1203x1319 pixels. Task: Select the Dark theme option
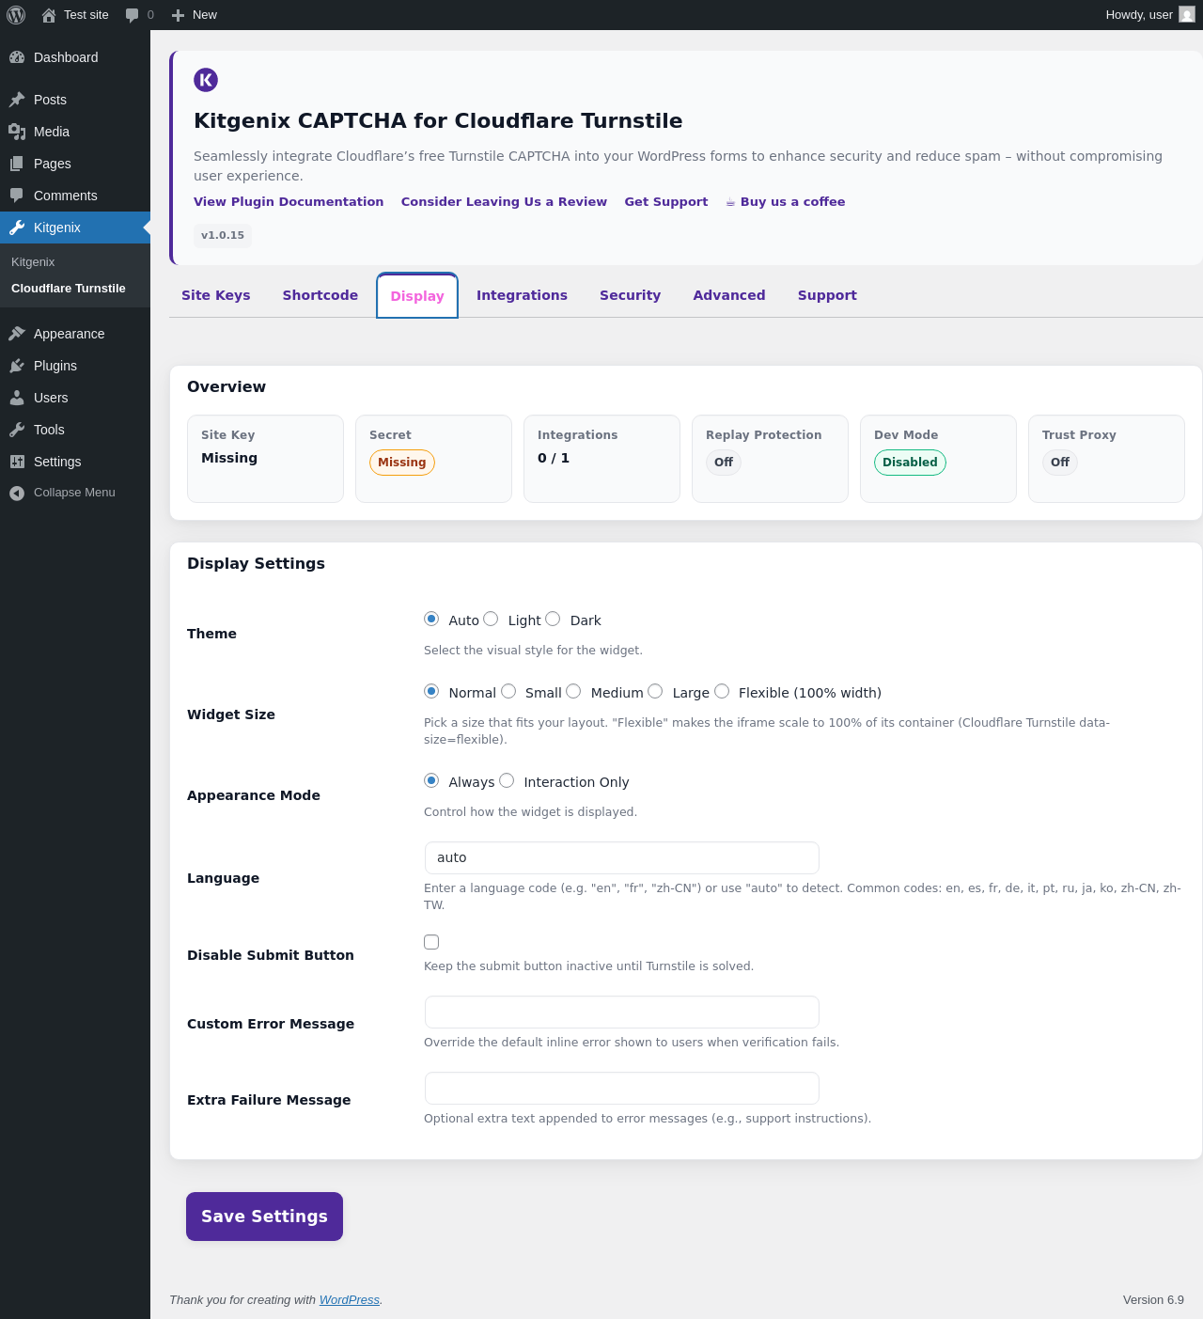[x=553, y=619]
